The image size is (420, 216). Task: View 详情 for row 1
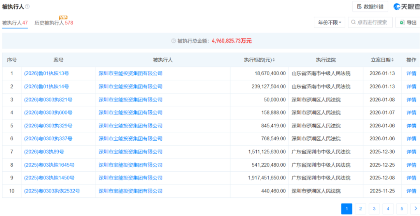click(411, 73)
